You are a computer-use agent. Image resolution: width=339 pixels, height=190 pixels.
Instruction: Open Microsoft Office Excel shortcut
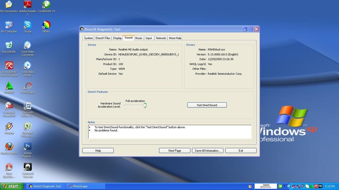coord(28,130)
